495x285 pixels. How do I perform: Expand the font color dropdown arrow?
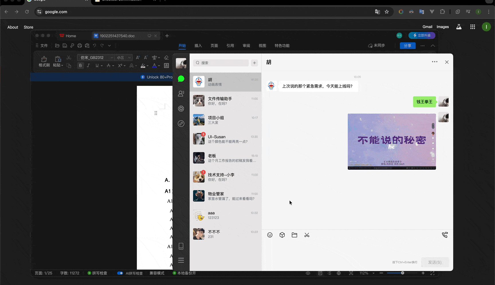click(x=158, y=66)
